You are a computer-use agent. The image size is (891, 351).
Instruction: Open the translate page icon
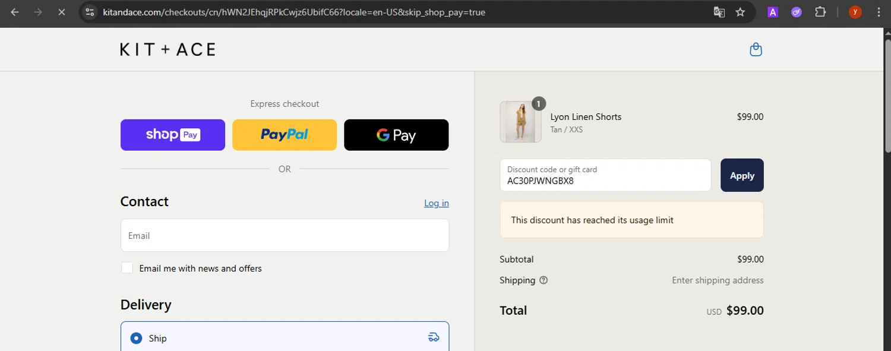pyautogui.click(x=719, y=12)
